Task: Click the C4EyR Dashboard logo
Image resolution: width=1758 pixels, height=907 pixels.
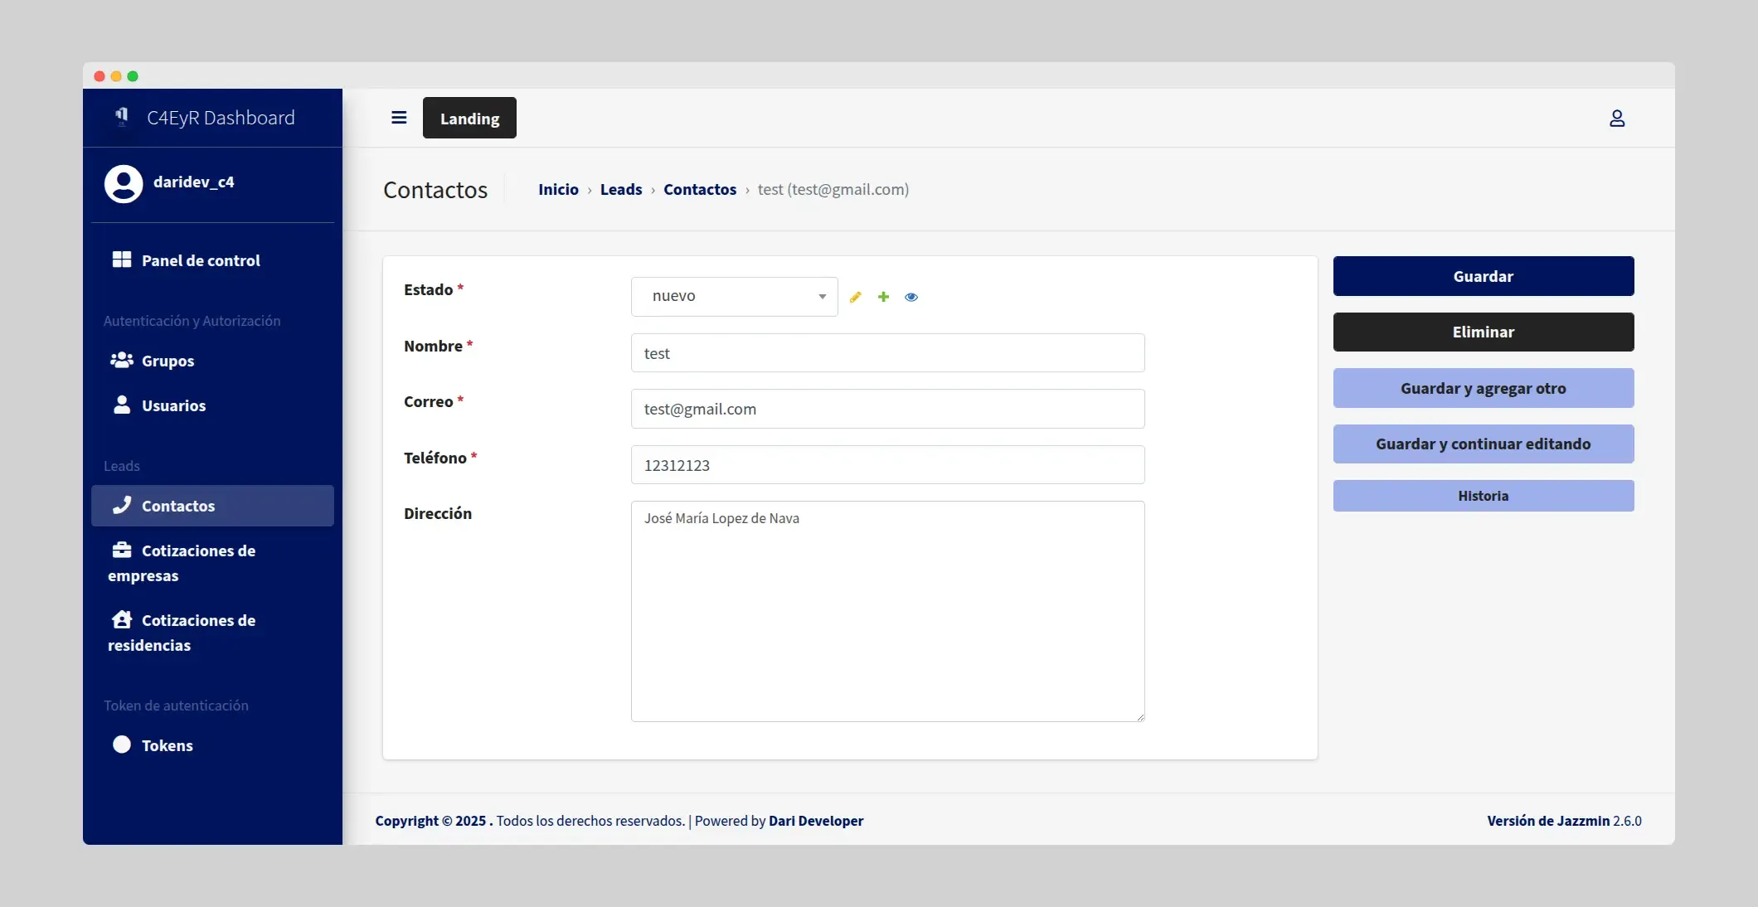Action: pos(122,117)
